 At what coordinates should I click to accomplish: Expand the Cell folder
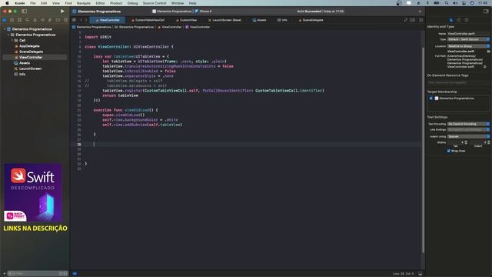coord(12,41)
